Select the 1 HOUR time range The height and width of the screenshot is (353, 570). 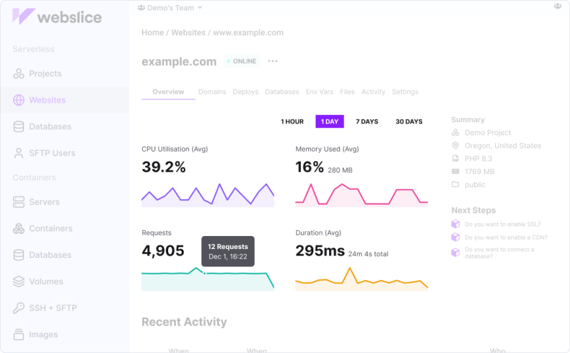click(292, 122)
